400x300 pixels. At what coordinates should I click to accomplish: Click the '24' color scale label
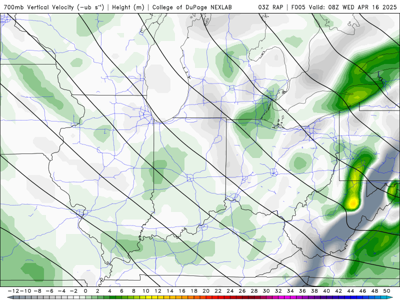pos(230,291)
